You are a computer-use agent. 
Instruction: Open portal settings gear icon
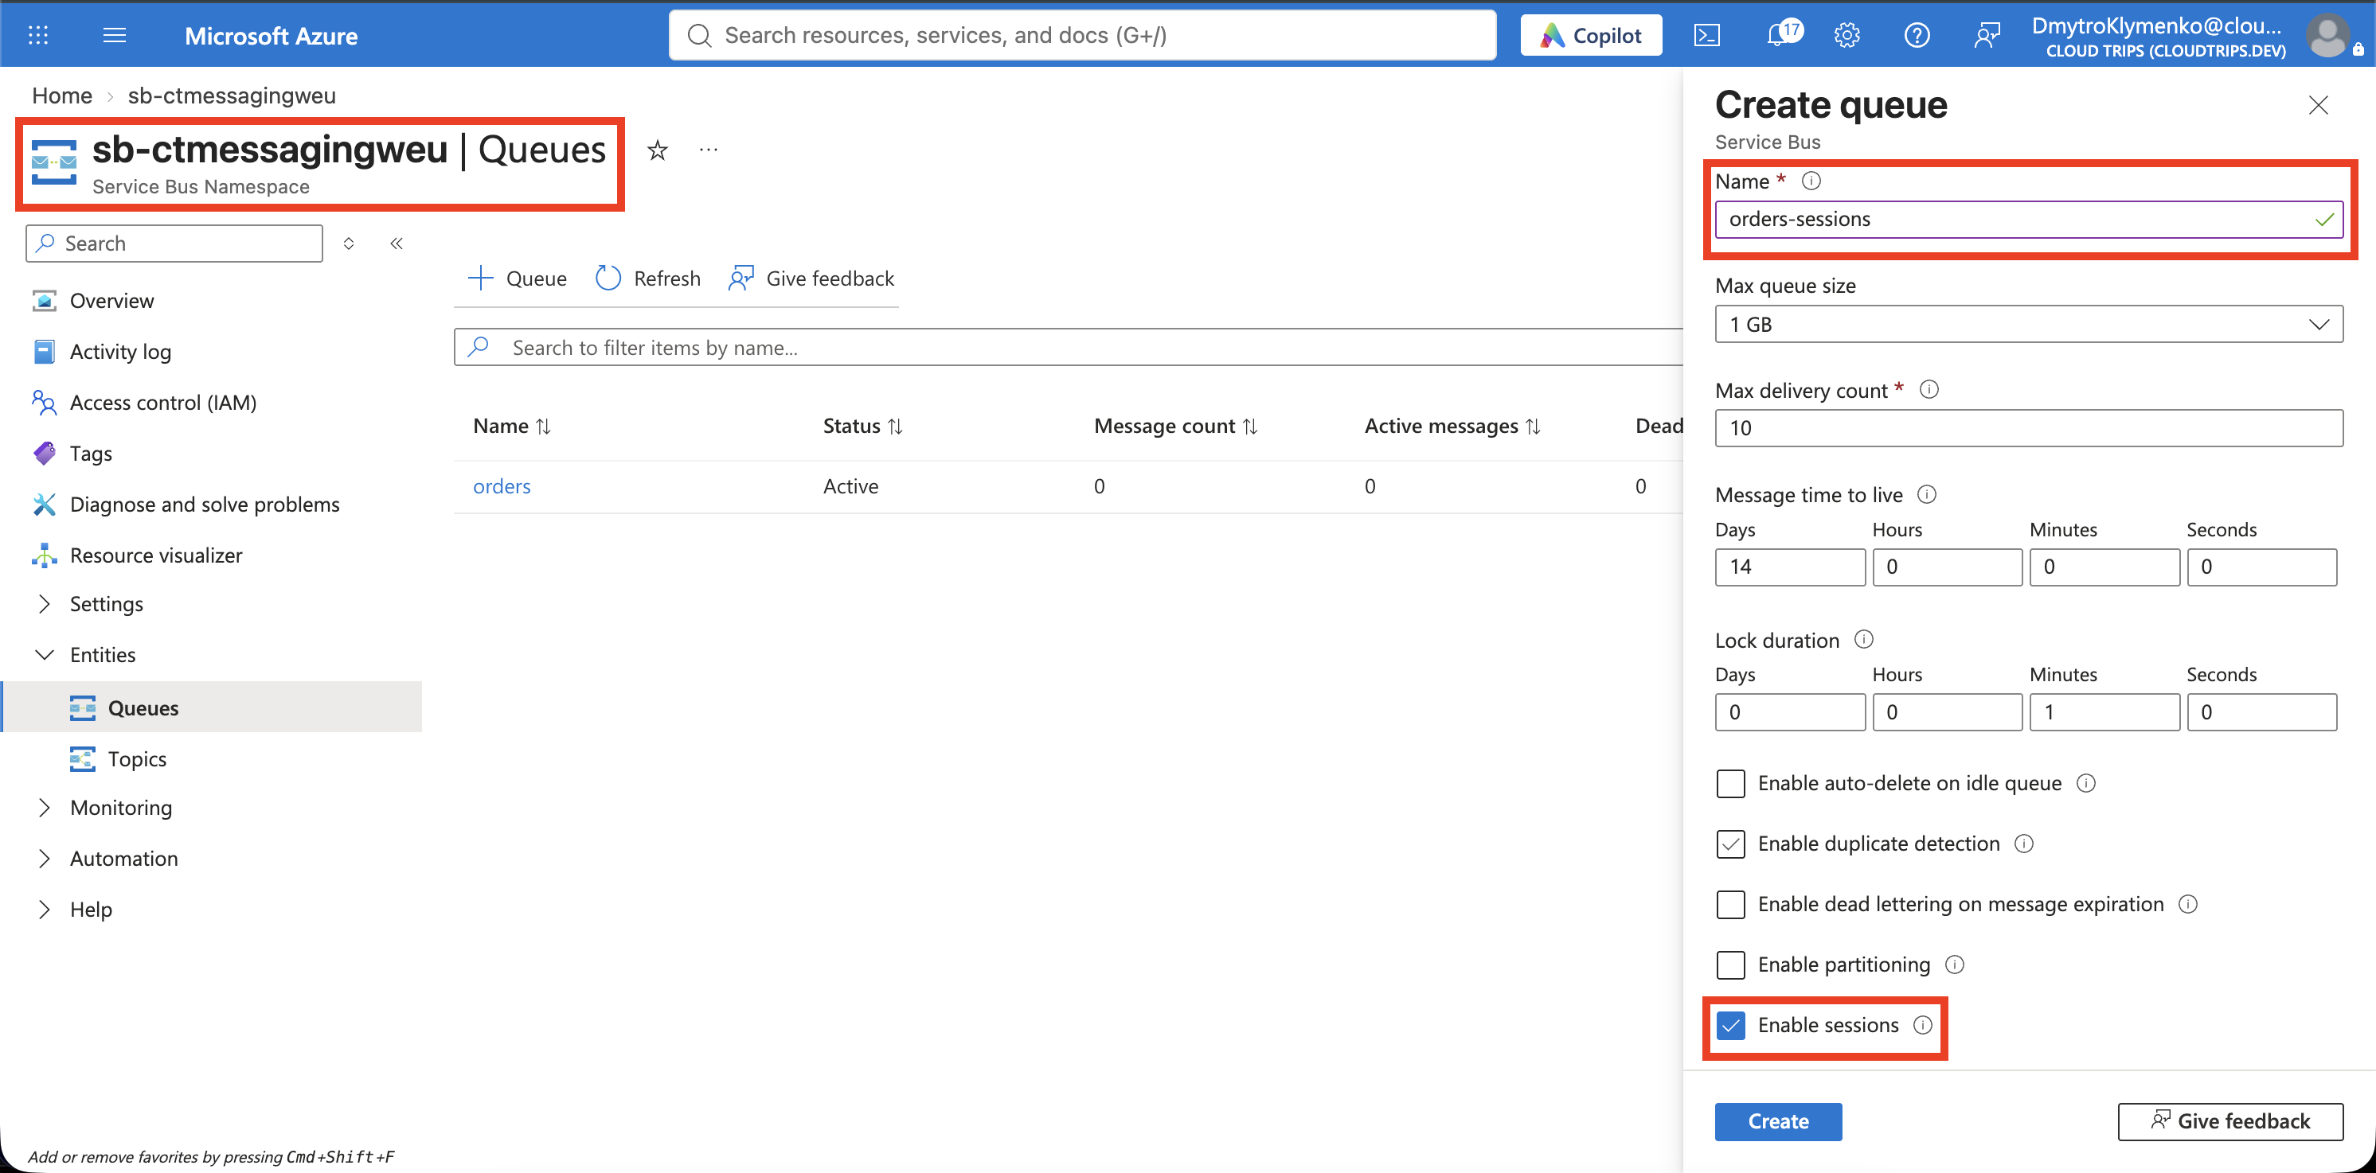pyautogui.click(x=1846, y=35)
